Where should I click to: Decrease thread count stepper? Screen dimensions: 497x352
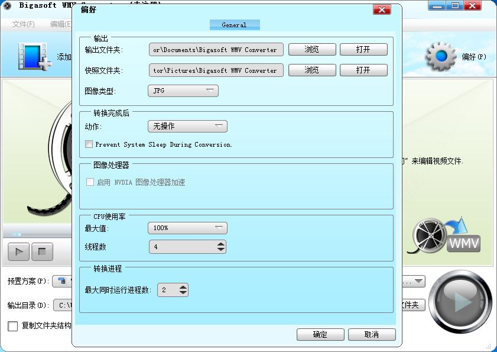click(221, 250)
